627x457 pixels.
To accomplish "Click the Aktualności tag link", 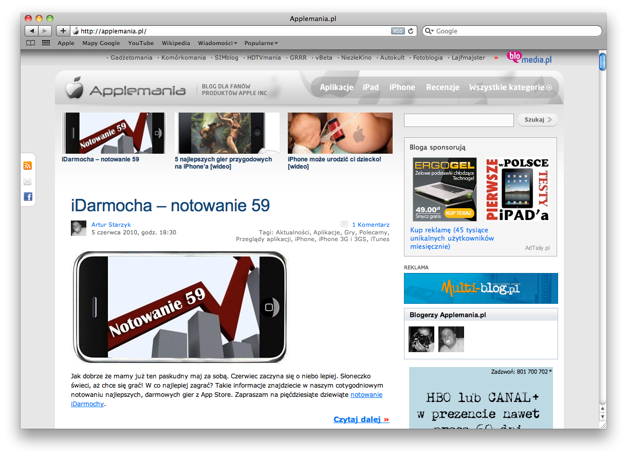I will tap(293, 232).
